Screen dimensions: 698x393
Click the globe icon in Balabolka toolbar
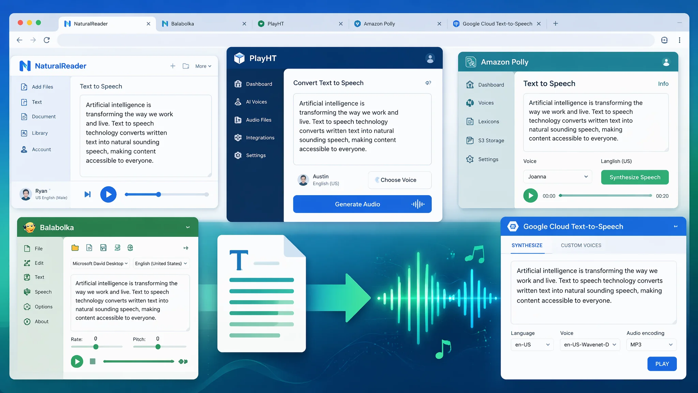(130, 248)
